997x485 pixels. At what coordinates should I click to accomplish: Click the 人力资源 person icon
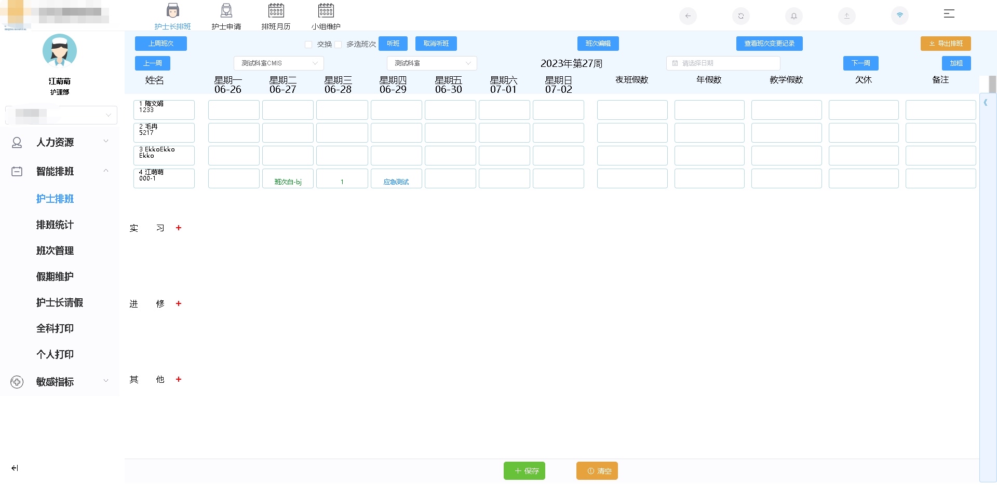click(17, 143)
